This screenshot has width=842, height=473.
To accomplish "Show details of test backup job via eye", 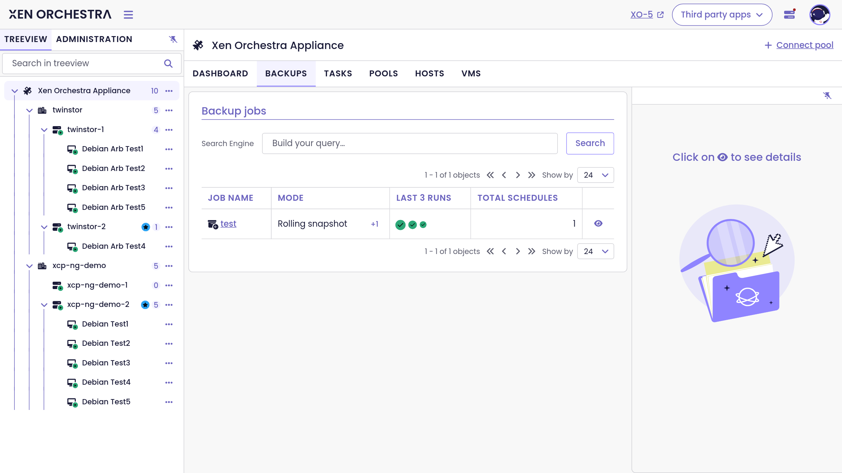I will pyautogui.click(x=598, y=224).
